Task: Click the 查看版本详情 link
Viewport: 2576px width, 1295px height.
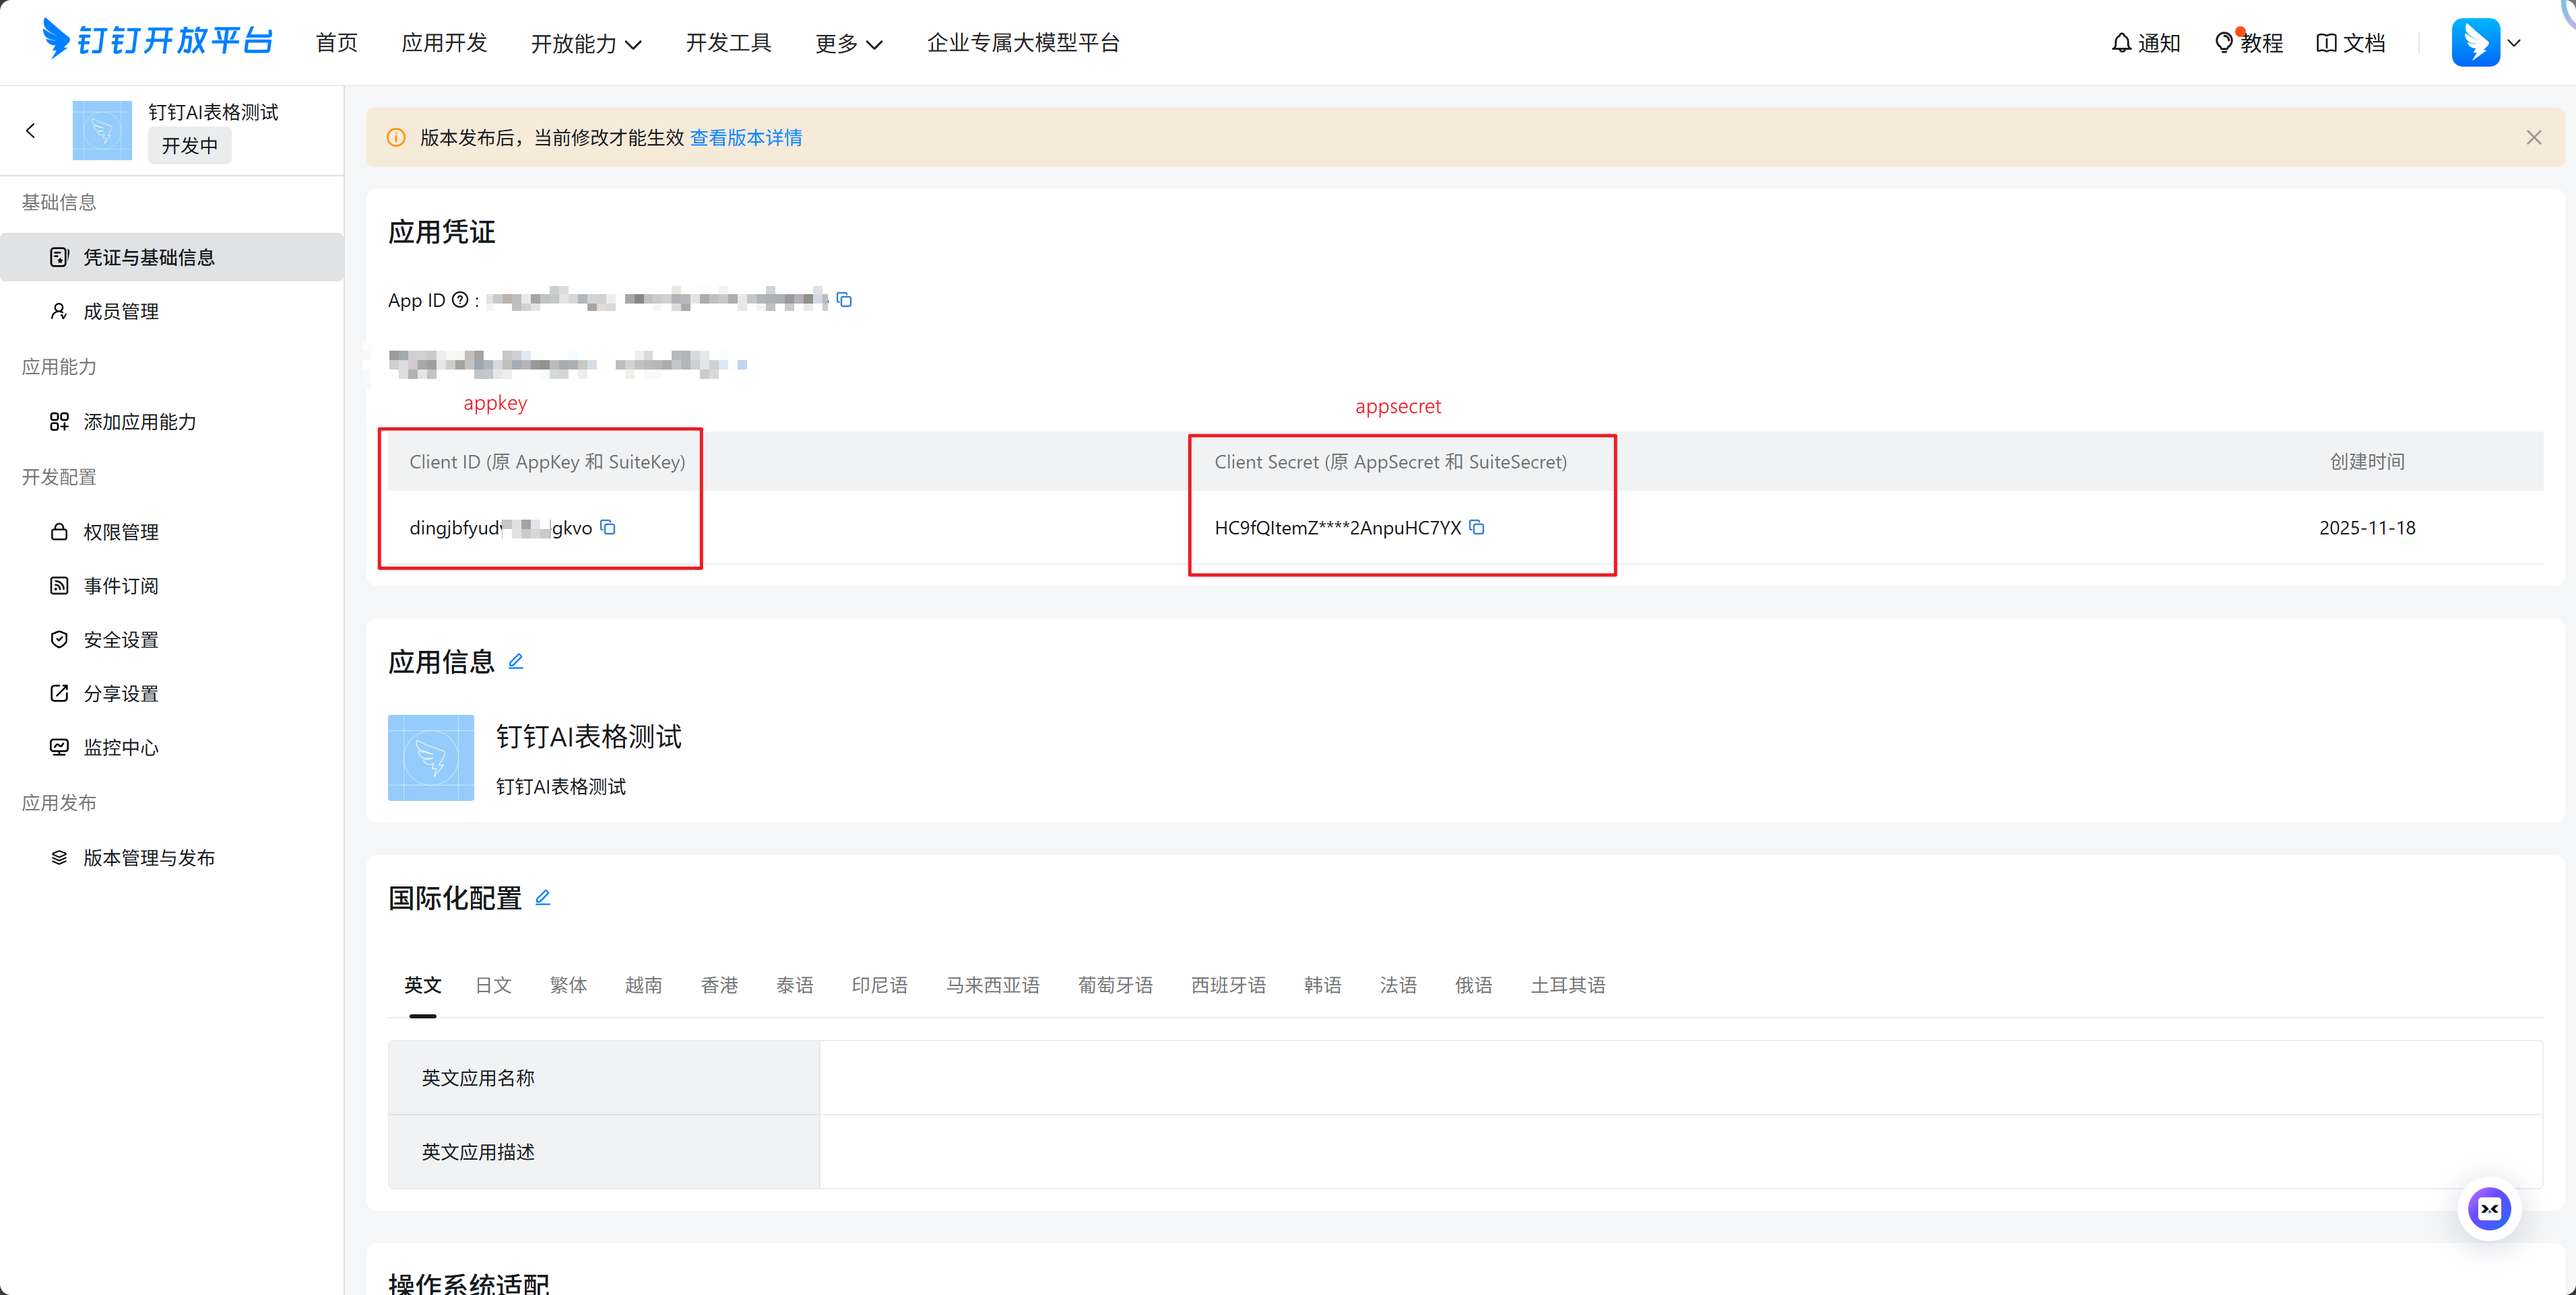Action: (x=746, y=138)
